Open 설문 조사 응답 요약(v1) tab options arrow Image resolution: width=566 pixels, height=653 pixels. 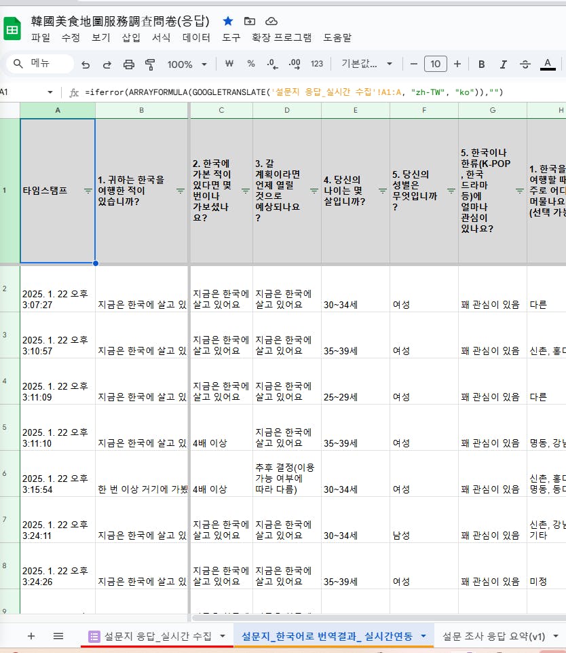pyautogui.click(x=556, y=636)
